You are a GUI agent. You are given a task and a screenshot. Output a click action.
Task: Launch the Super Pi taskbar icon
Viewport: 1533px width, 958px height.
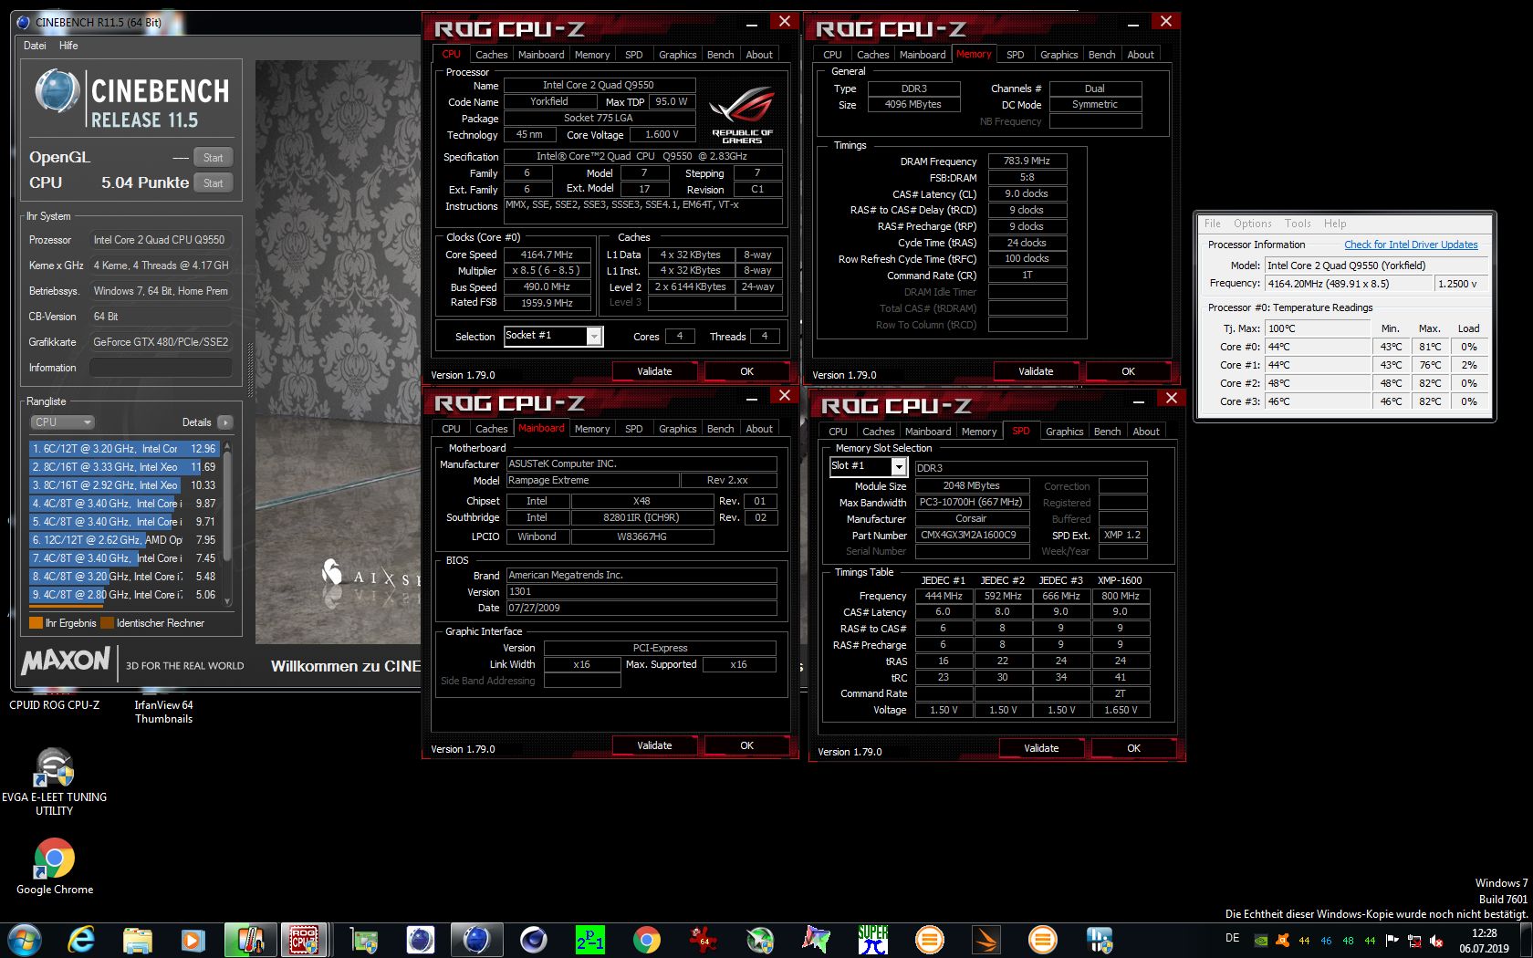click(x=872, y=940)
